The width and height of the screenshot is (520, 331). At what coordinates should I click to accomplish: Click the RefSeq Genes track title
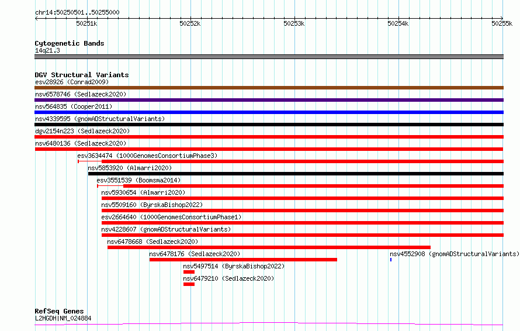(x=59, y=311)
